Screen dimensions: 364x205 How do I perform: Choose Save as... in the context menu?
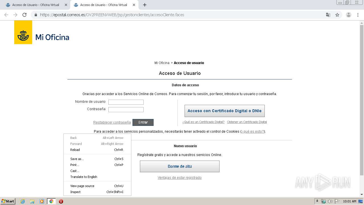[97, 159]
